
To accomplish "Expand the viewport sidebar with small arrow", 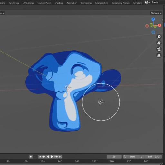I will click(163, 20).
